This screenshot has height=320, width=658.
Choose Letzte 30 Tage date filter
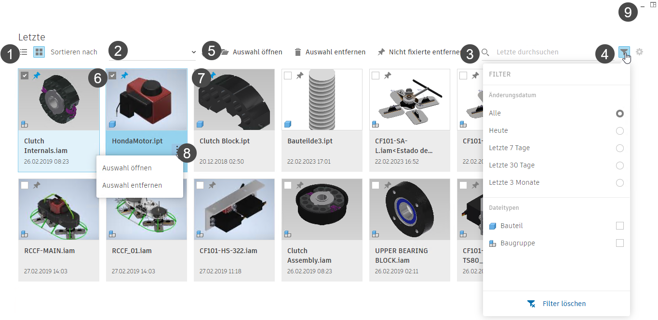tap(556, 166)
